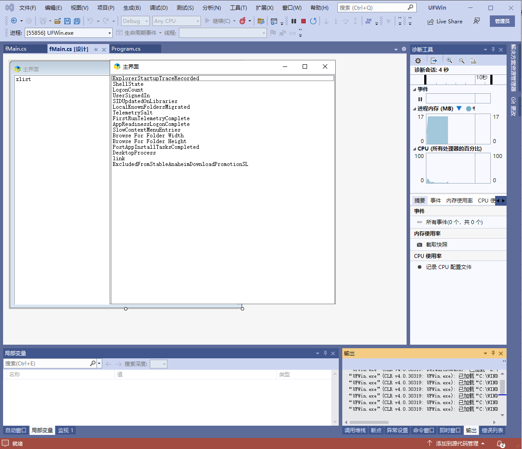Screen dimensions: 522x449
Task: Open the process UFWin.exe dropdown
Action: tap(69, 33)
